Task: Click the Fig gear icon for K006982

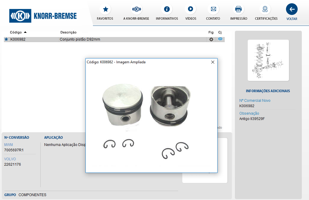Action: coord(211,39)
